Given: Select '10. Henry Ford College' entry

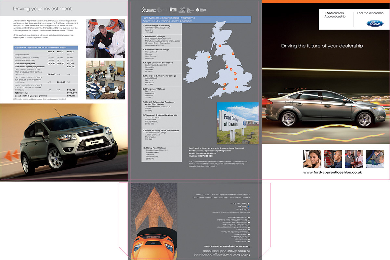Looking at the screenshot, I should coord(162,153).
